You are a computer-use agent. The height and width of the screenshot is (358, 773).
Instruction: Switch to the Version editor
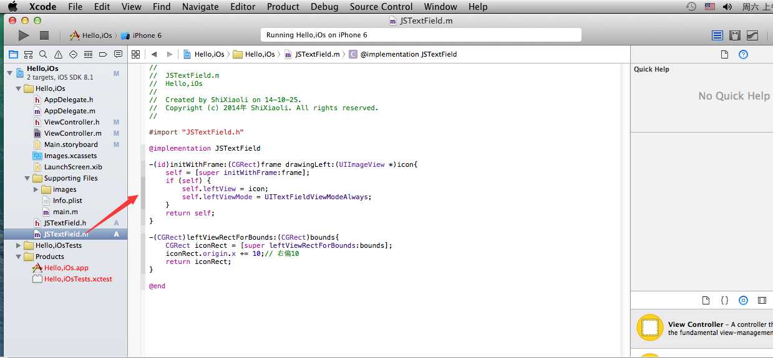pyautogui.click(x=752, y=35)
